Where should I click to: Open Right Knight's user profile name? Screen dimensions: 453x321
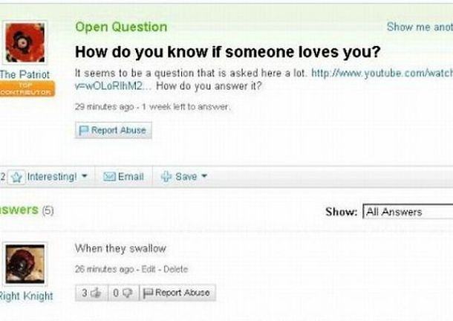pos(26,296)
